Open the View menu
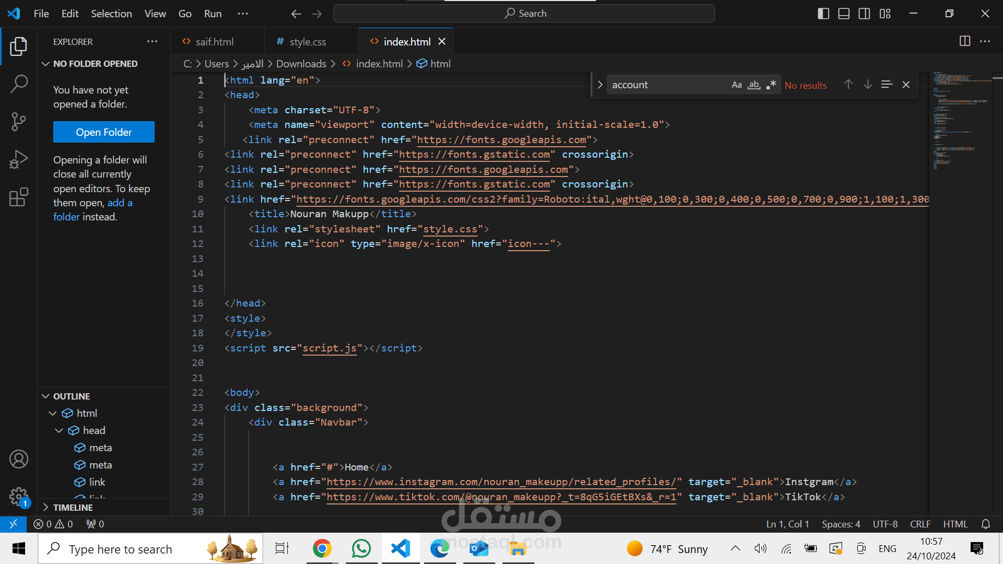This screenshot has width=1003, height=564. tap(155, 14)
